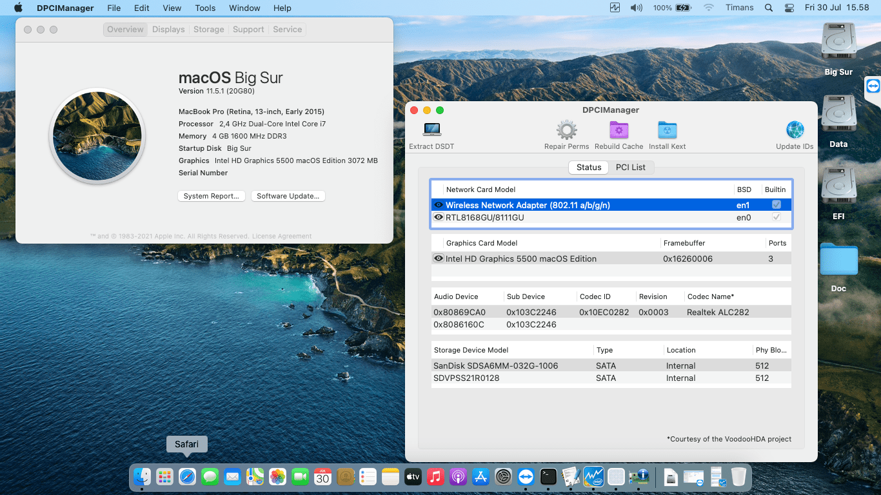Image resolution: width=881 pixels, height=495 pixels.
Task: Open Finder from the dock
Action: tap(143, 477)
